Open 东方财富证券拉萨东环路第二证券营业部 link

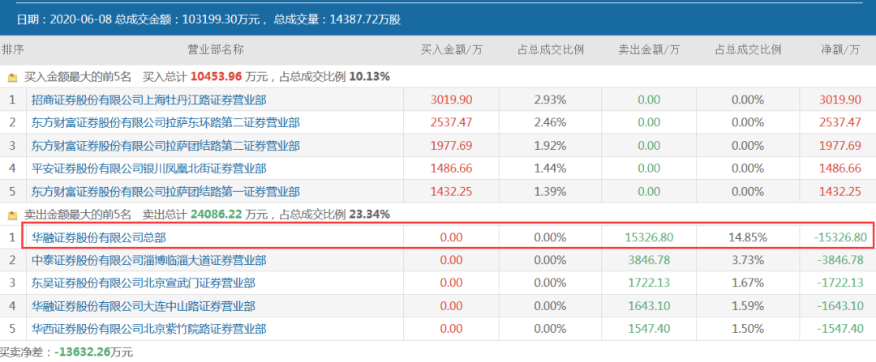coord(165,123)
